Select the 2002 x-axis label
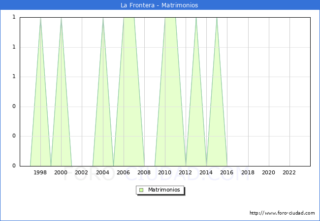Viewport: 320px width, 221px height. click(82, 172)
